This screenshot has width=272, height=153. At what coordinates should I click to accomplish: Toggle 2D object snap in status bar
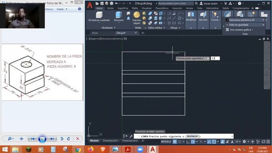tap(214, 142)
